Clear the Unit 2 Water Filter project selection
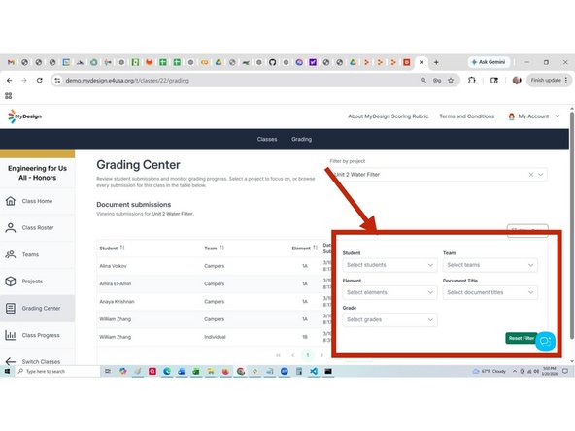Image resolution: width=575 pixels, height=431 pixels. tap(531, 175)
